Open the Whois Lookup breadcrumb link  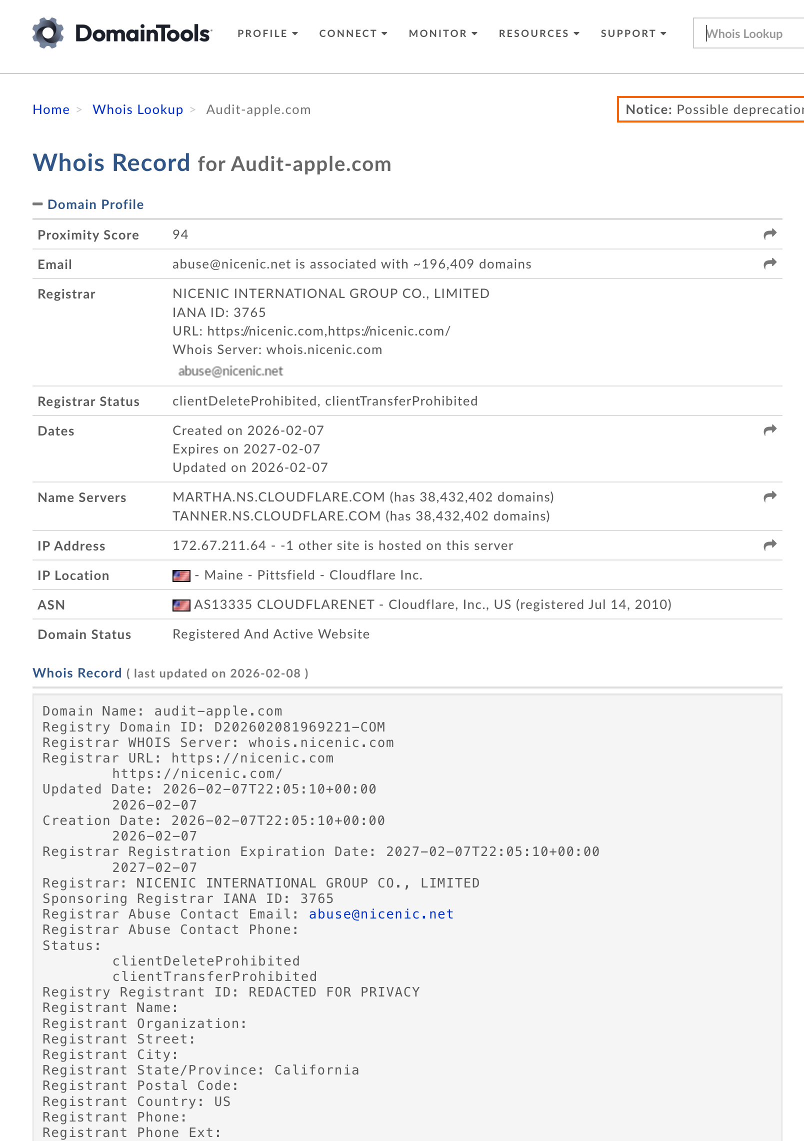[137, 109]
